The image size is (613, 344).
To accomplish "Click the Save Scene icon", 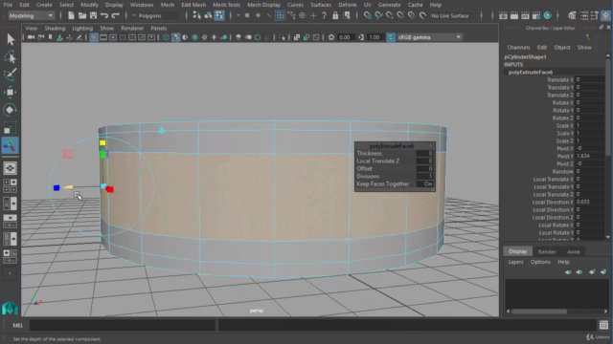I will coord(93,15).
